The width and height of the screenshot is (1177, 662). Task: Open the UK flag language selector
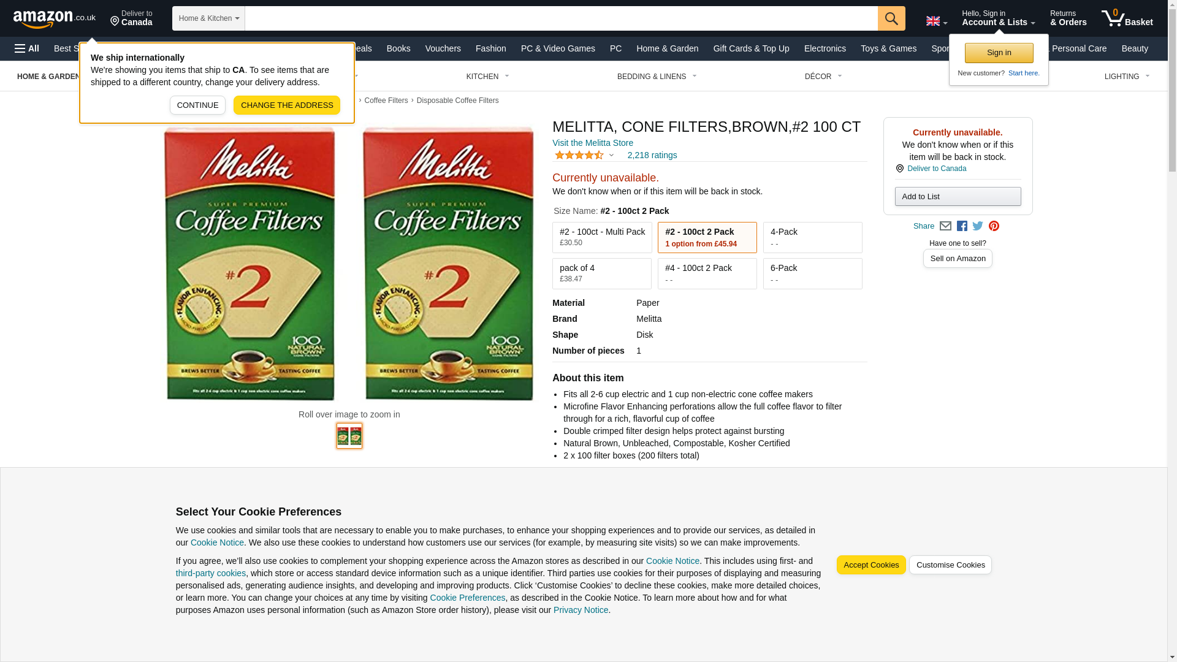coord(936,21)
